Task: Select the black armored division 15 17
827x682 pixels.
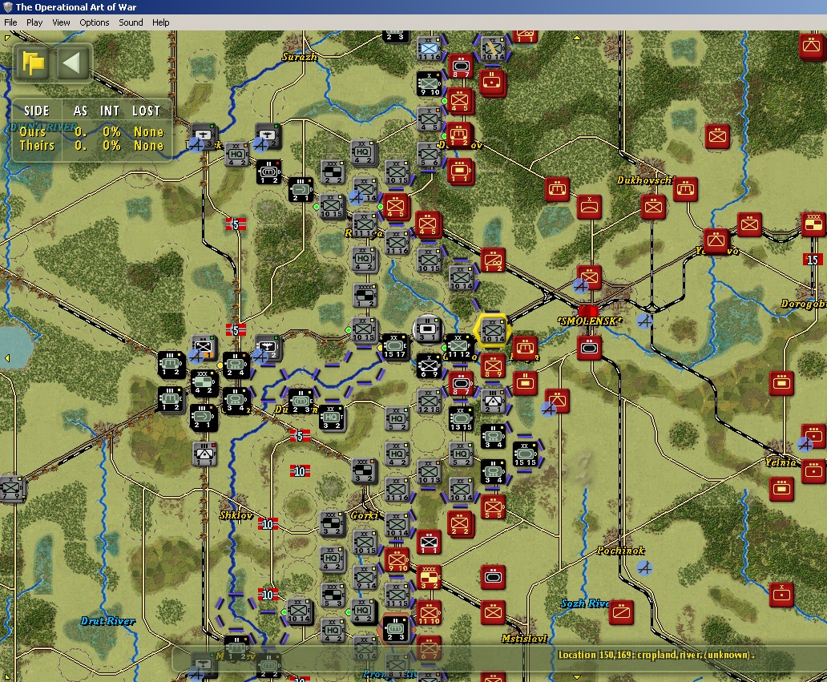Action: coord(395,346)
